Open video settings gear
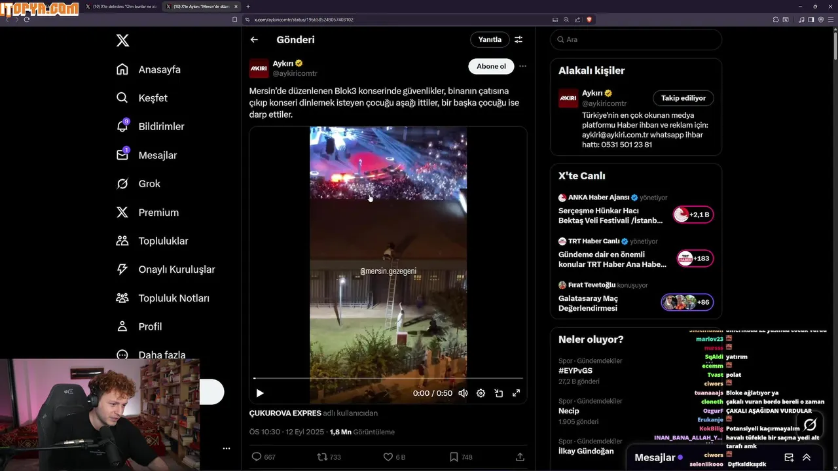Viewport: 838px width, 471px height. (x=481, y=393)
